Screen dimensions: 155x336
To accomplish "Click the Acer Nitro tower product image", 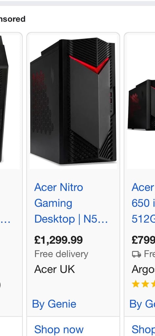I will [73, 101].
